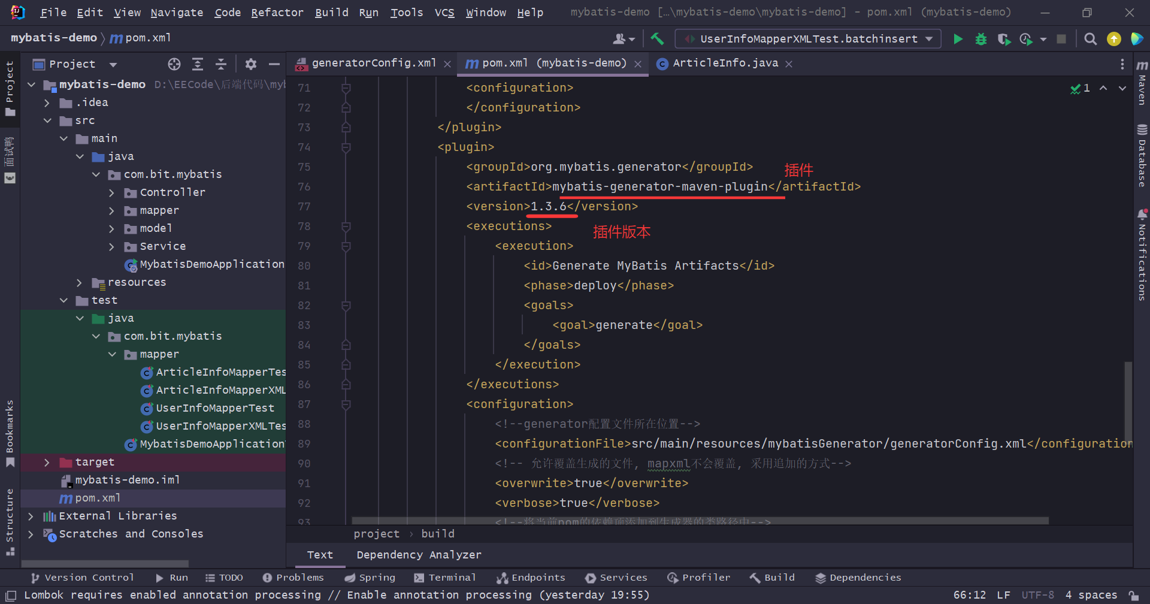The width and height of the screenshot is (1150, 604).
Task: Run the selected configuration with the green play icon
Action: coord(958,39)
